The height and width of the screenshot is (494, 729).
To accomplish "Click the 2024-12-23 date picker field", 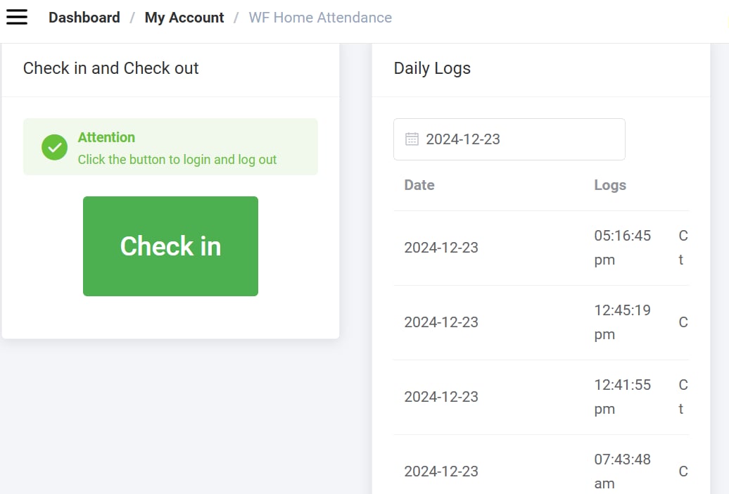I will point(509,139).
